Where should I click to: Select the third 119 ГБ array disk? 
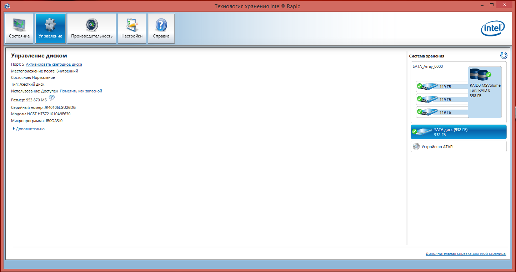pyautogui.click(x=442, y=112)
